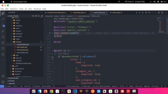The height and width of the screenshot is (94, 168).
Task: Fold the category_id rules block
Action: coord(52,71)
